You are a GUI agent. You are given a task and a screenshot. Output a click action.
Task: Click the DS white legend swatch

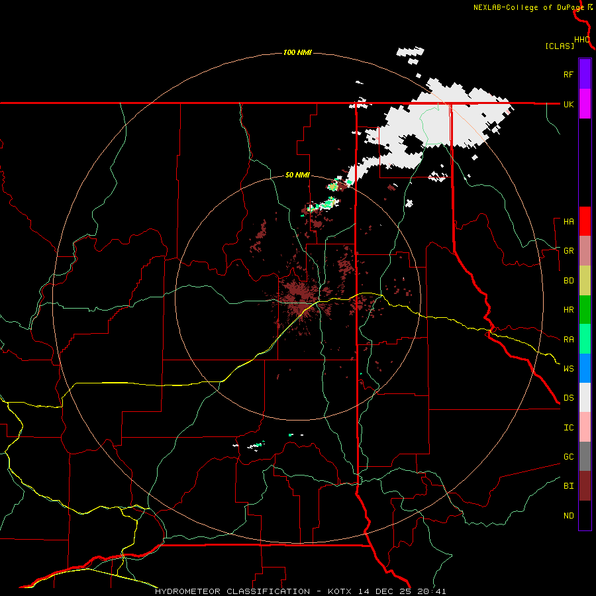click(x=585, y=397)
